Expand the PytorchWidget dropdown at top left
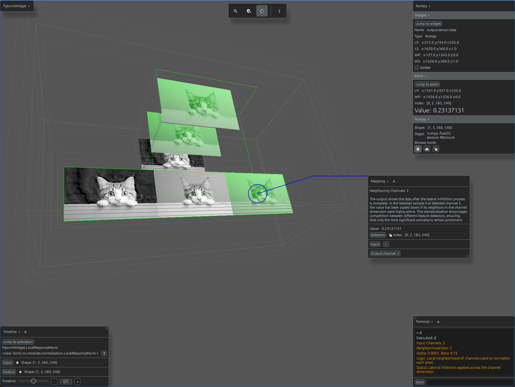Image resolution: width=515 pixels, height=387 pixels. point(16,6)
